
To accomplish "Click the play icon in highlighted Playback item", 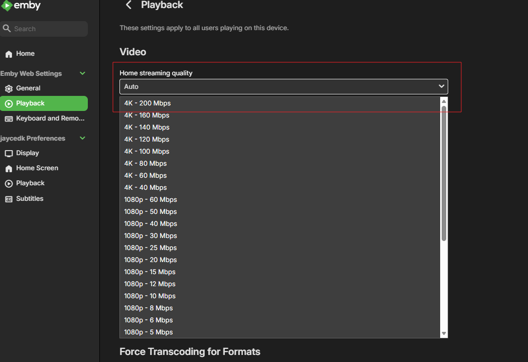I will point(9,104).
